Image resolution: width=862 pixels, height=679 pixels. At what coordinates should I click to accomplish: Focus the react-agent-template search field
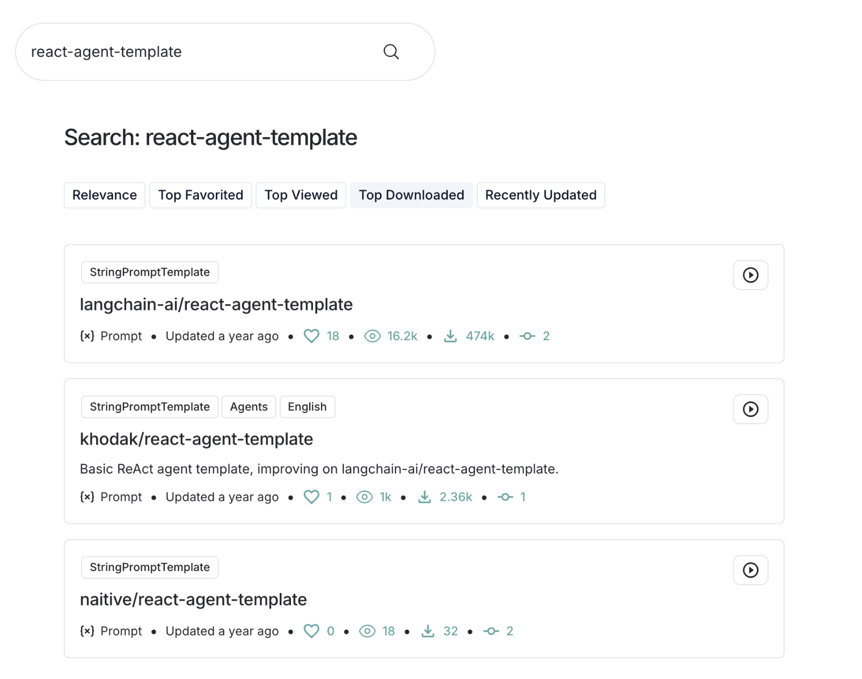point(225,52)
